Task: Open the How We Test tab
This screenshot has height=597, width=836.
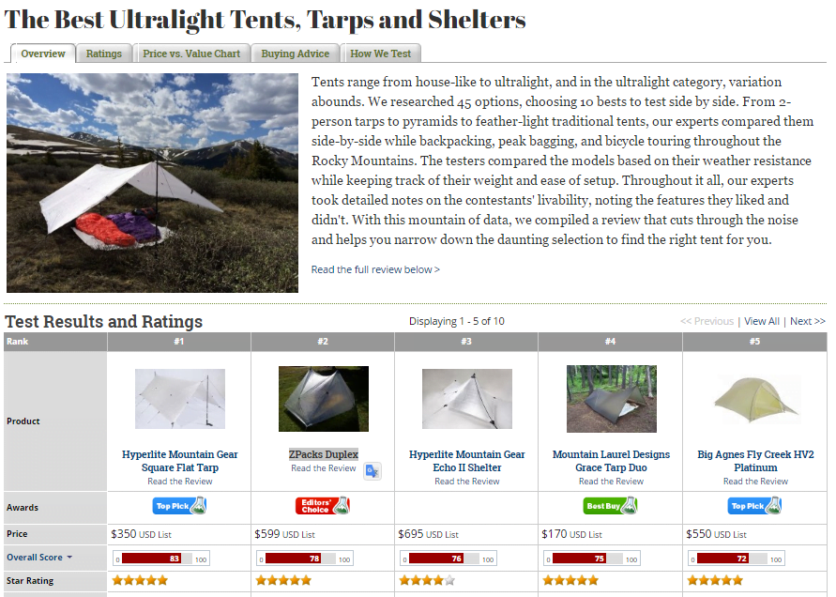Action: coord(380,54)
